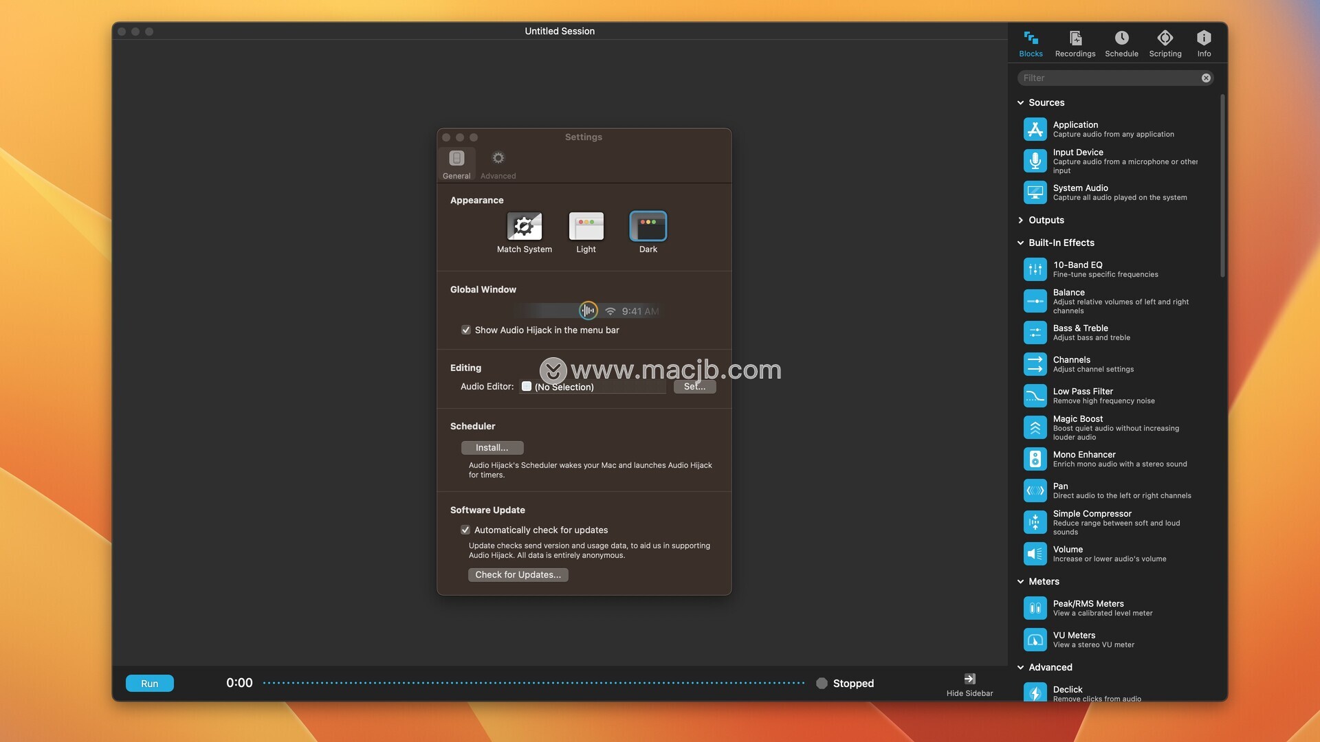
Task: Toggle Show Audio Hijack in menu bar
Action: tap(466, 330)
